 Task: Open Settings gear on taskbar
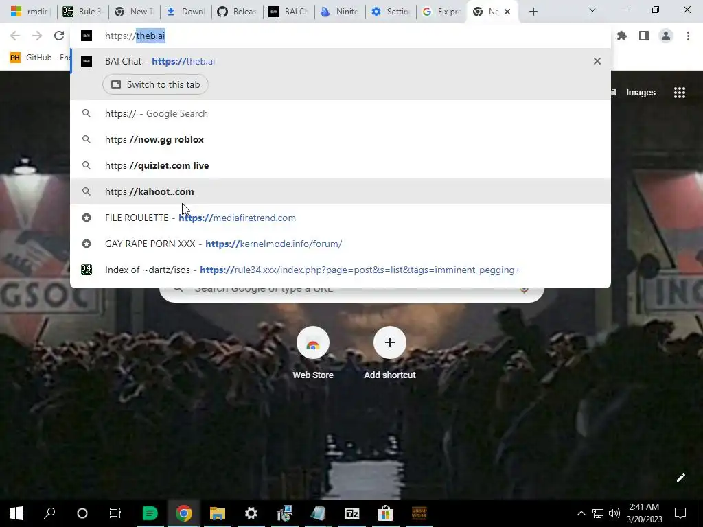251,513
